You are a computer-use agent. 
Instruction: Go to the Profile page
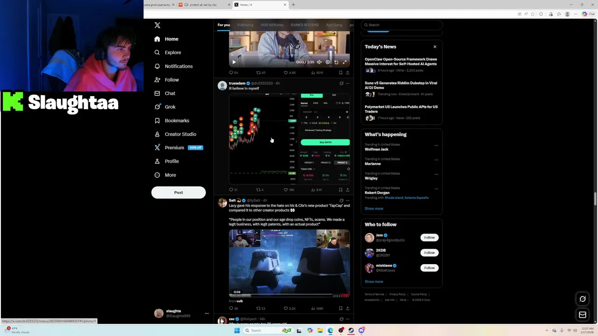pos(167,161)
